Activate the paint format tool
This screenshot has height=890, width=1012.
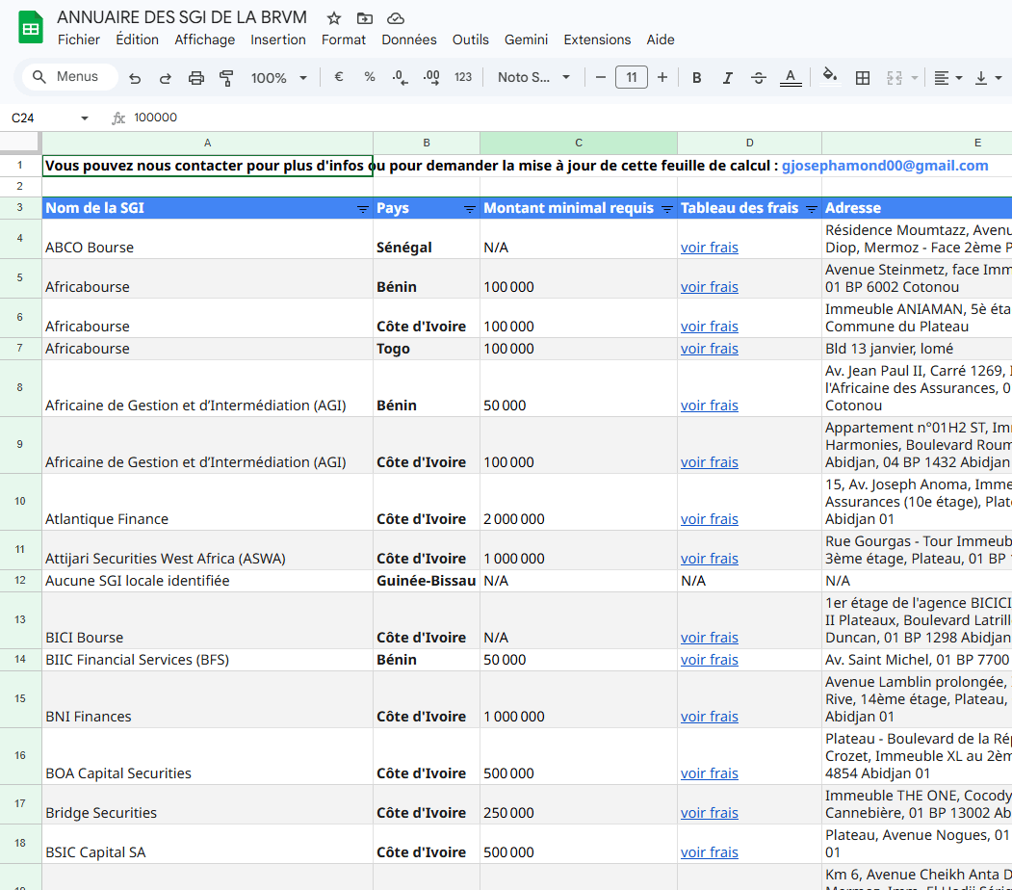click(226, 78)
